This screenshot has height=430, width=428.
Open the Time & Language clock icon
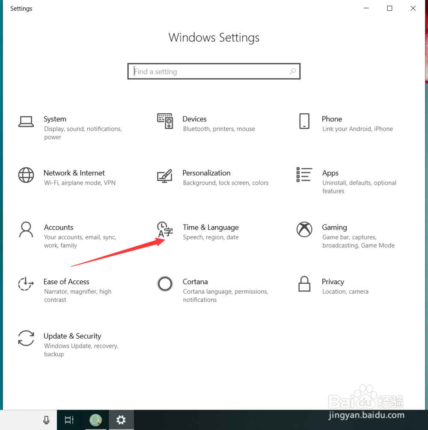165,230
